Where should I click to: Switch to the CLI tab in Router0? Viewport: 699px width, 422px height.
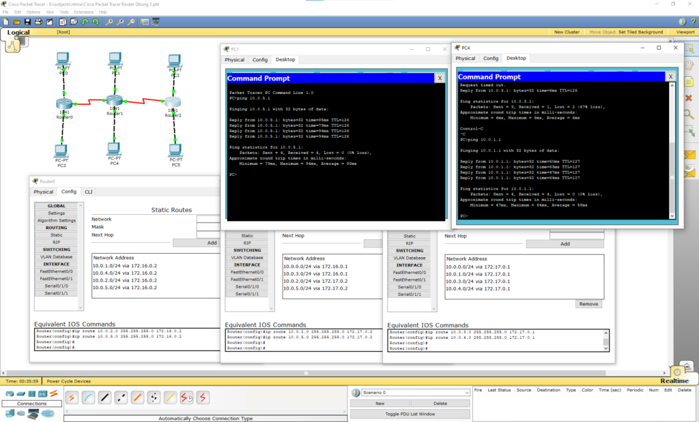[89, 192]
